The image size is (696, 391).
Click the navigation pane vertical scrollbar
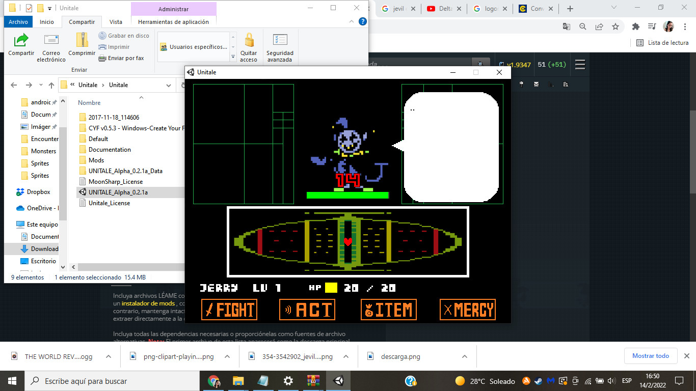coord(63,173)
